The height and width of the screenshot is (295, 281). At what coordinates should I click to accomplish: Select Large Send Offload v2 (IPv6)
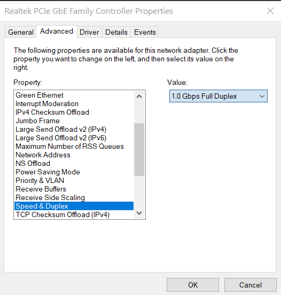[74, 138]
